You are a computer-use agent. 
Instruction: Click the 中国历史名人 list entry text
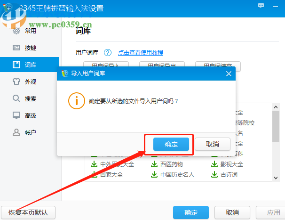click(177, 175)
